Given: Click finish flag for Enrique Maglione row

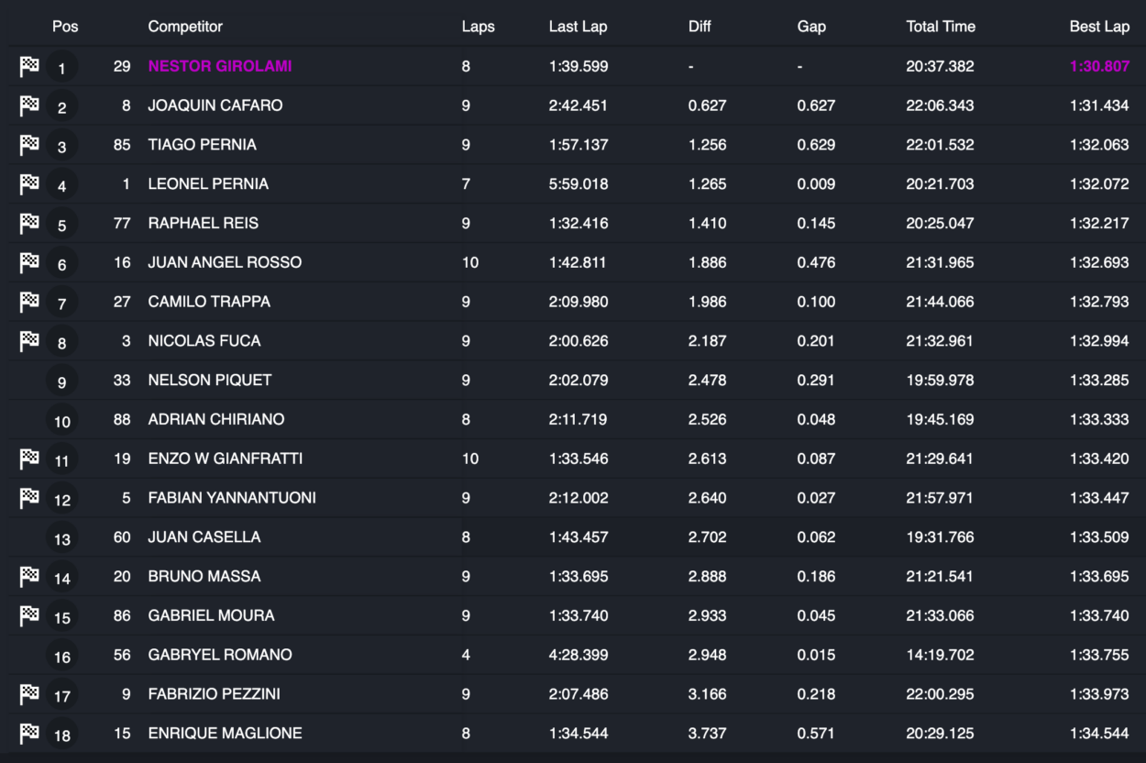Looking at the screenshot, I should click(x=29, y=733).
